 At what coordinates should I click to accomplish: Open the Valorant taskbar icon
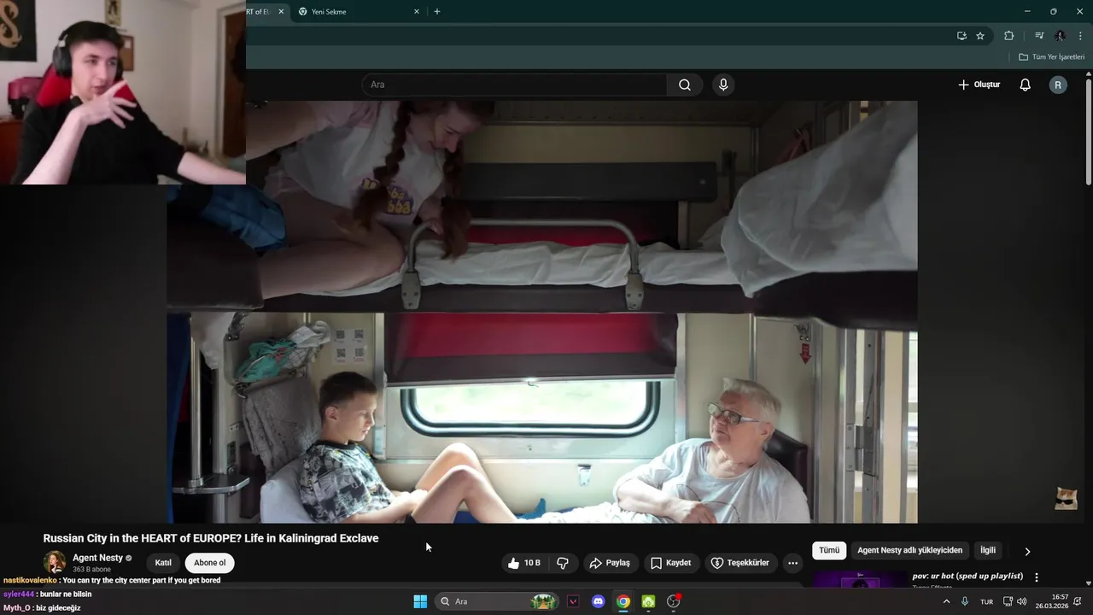tap(573, 601)
